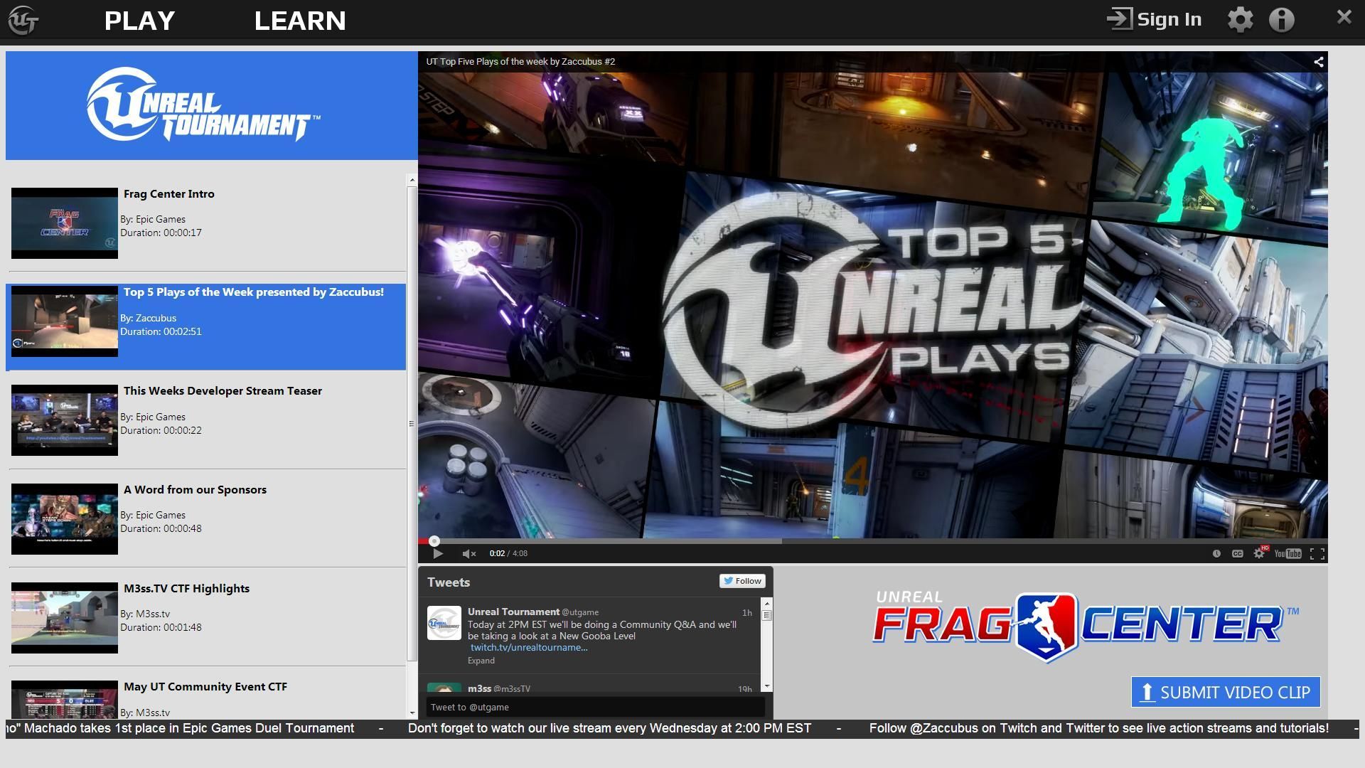Click Tweet to @utgame input field
This screenshot has width=1365, height=768.
595,707
